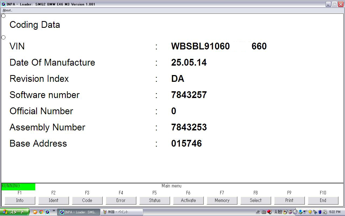345x216 pixels.
Task: Click the Coding Data heading
Action: (35, 25)
